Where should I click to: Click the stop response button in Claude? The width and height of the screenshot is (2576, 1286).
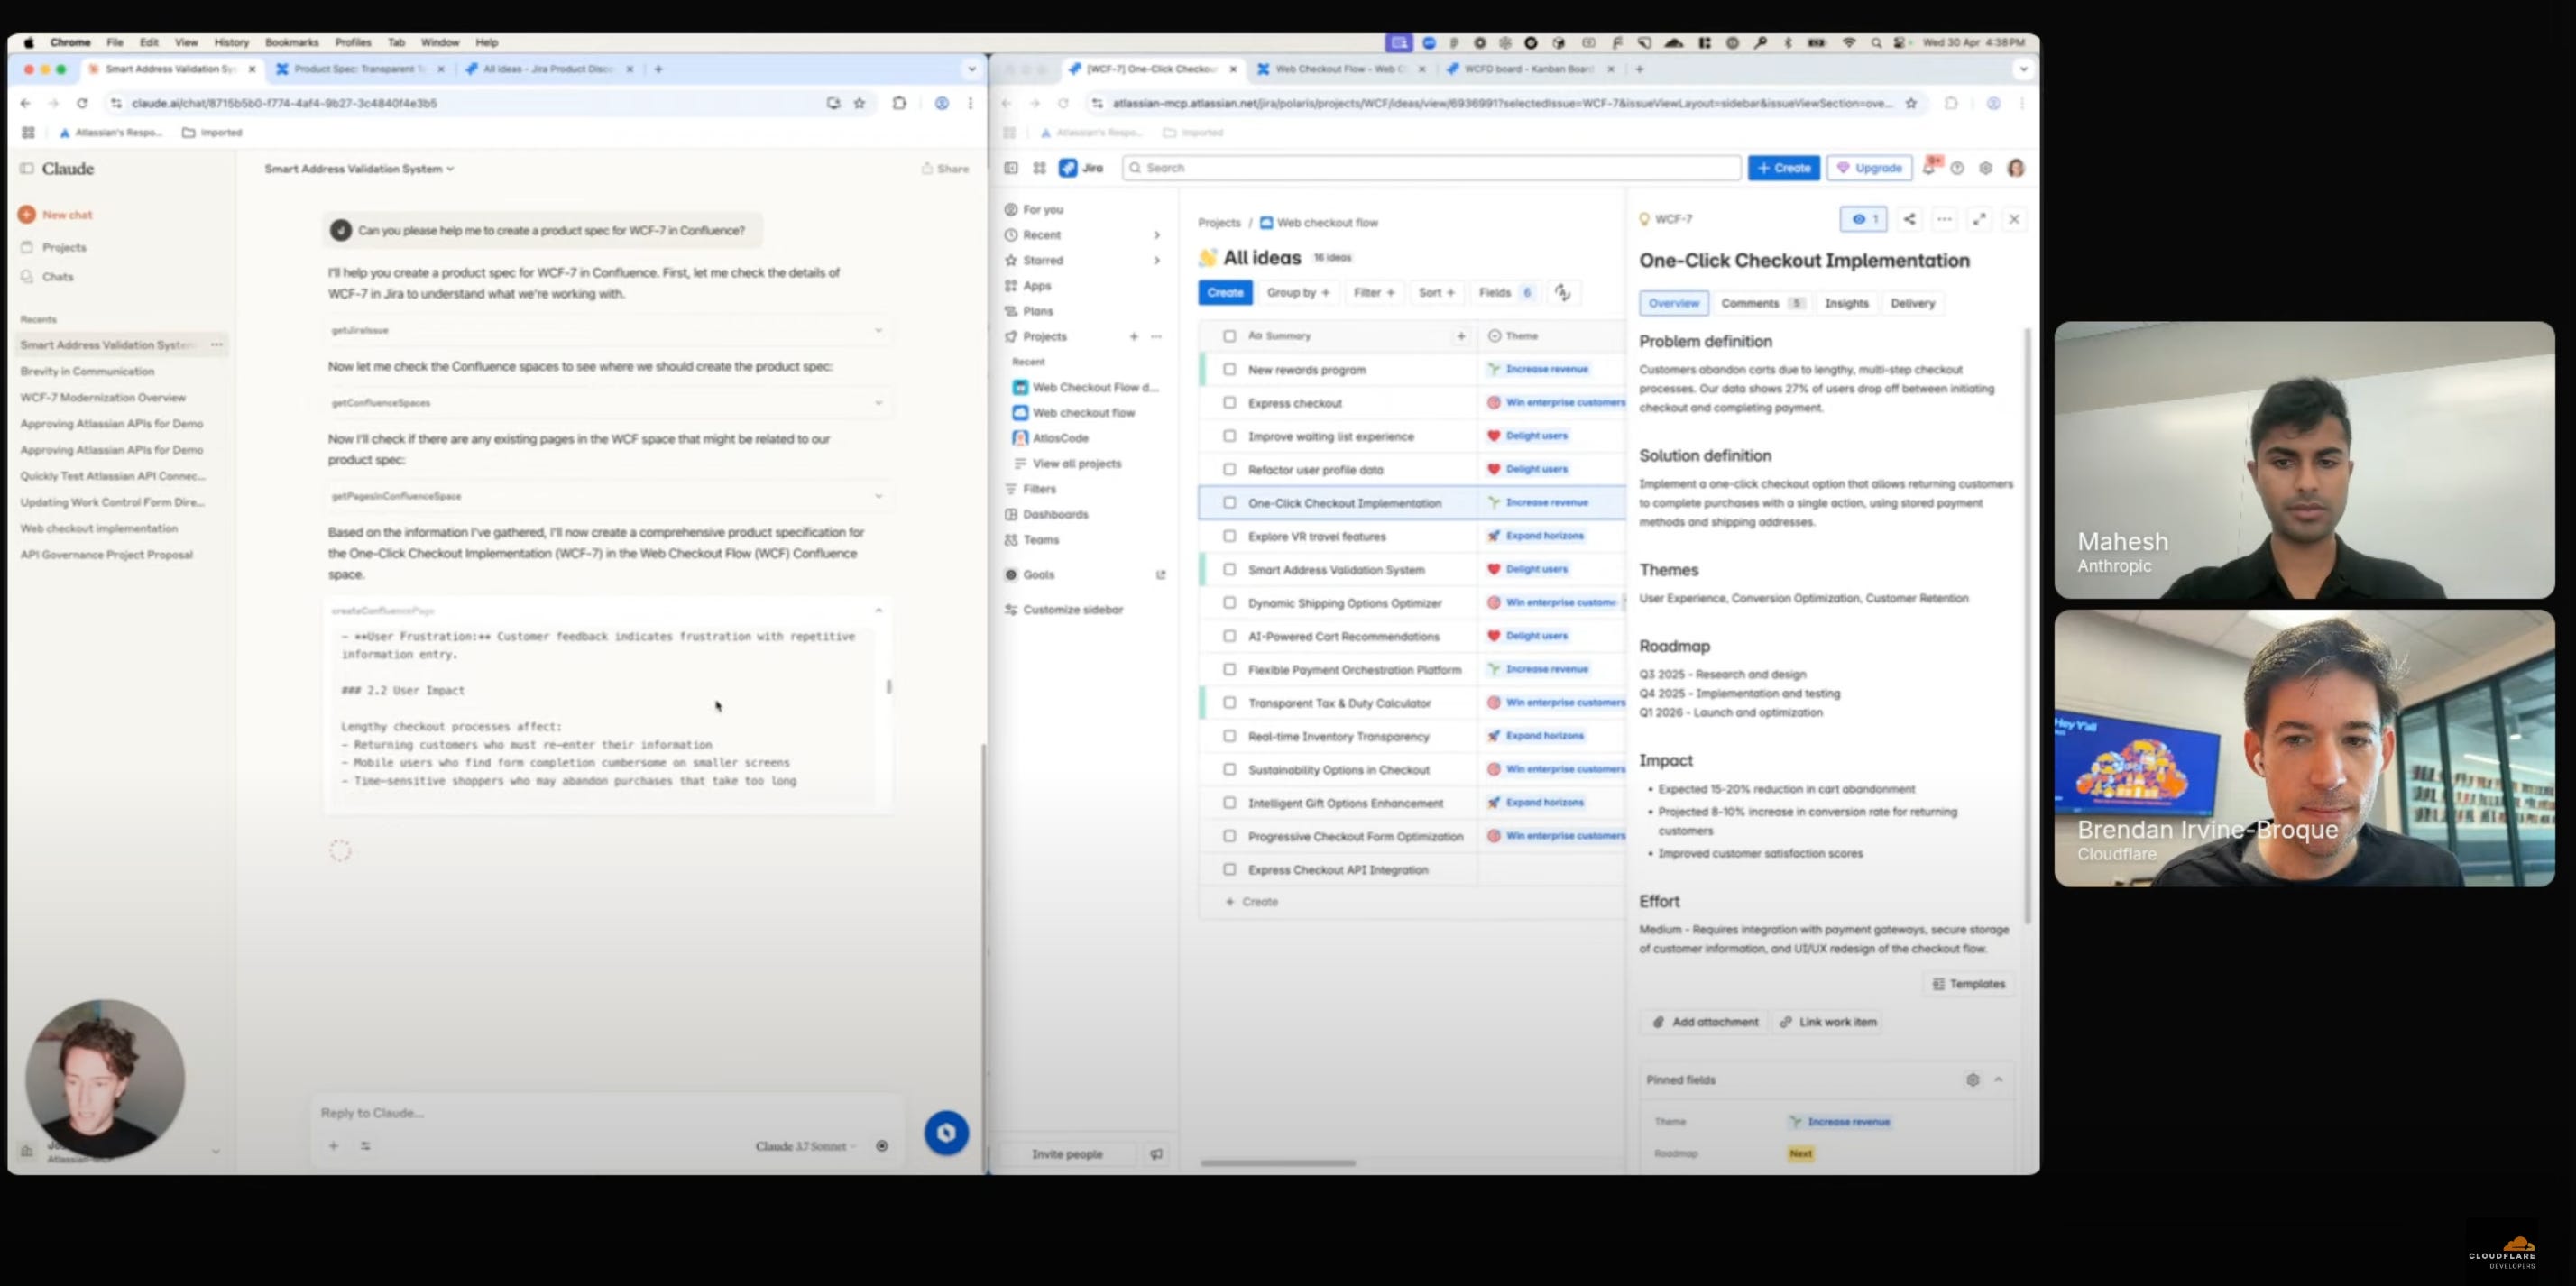[x=882, y=1146]
